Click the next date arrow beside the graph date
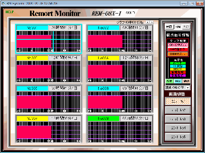The height and width of the screenshot is (153, 205). (152, 22)
